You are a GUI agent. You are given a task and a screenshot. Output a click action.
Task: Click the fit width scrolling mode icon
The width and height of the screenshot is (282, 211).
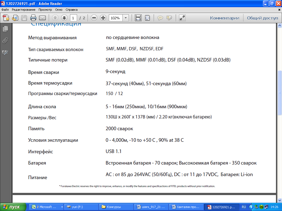138,18
